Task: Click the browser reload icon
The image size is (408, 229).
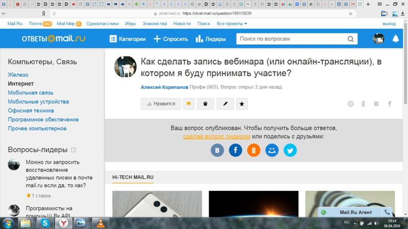Action: click(54, 14)
